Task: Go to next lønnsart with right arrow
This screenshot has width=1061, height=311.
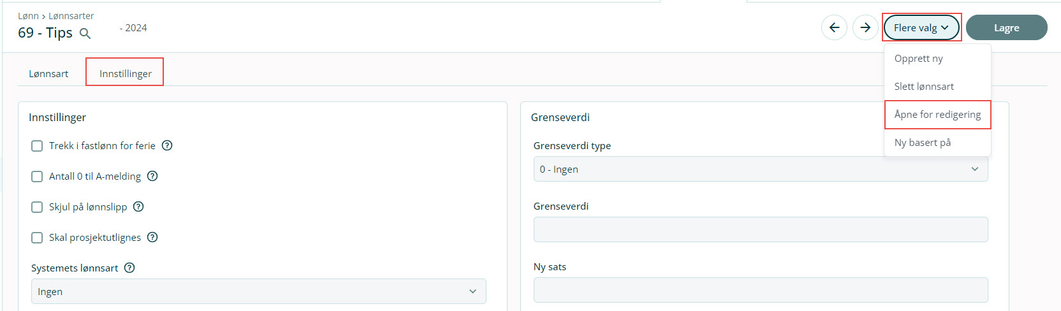Action: tap(865, 27)
